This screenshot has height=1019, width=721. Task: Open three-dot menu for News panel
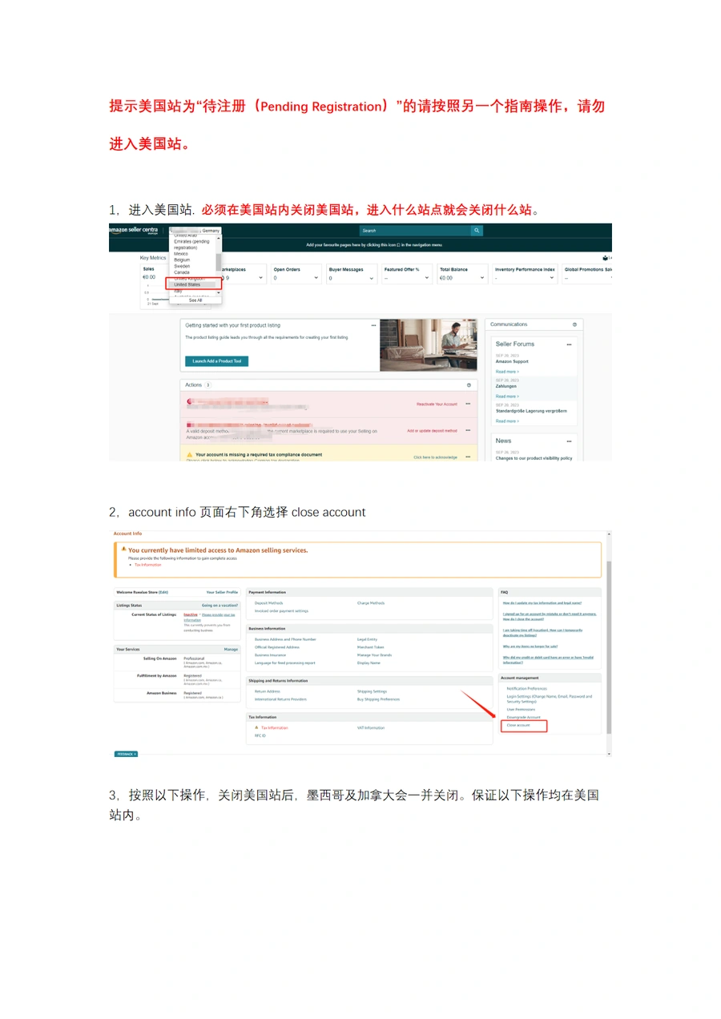click(569, 441)
